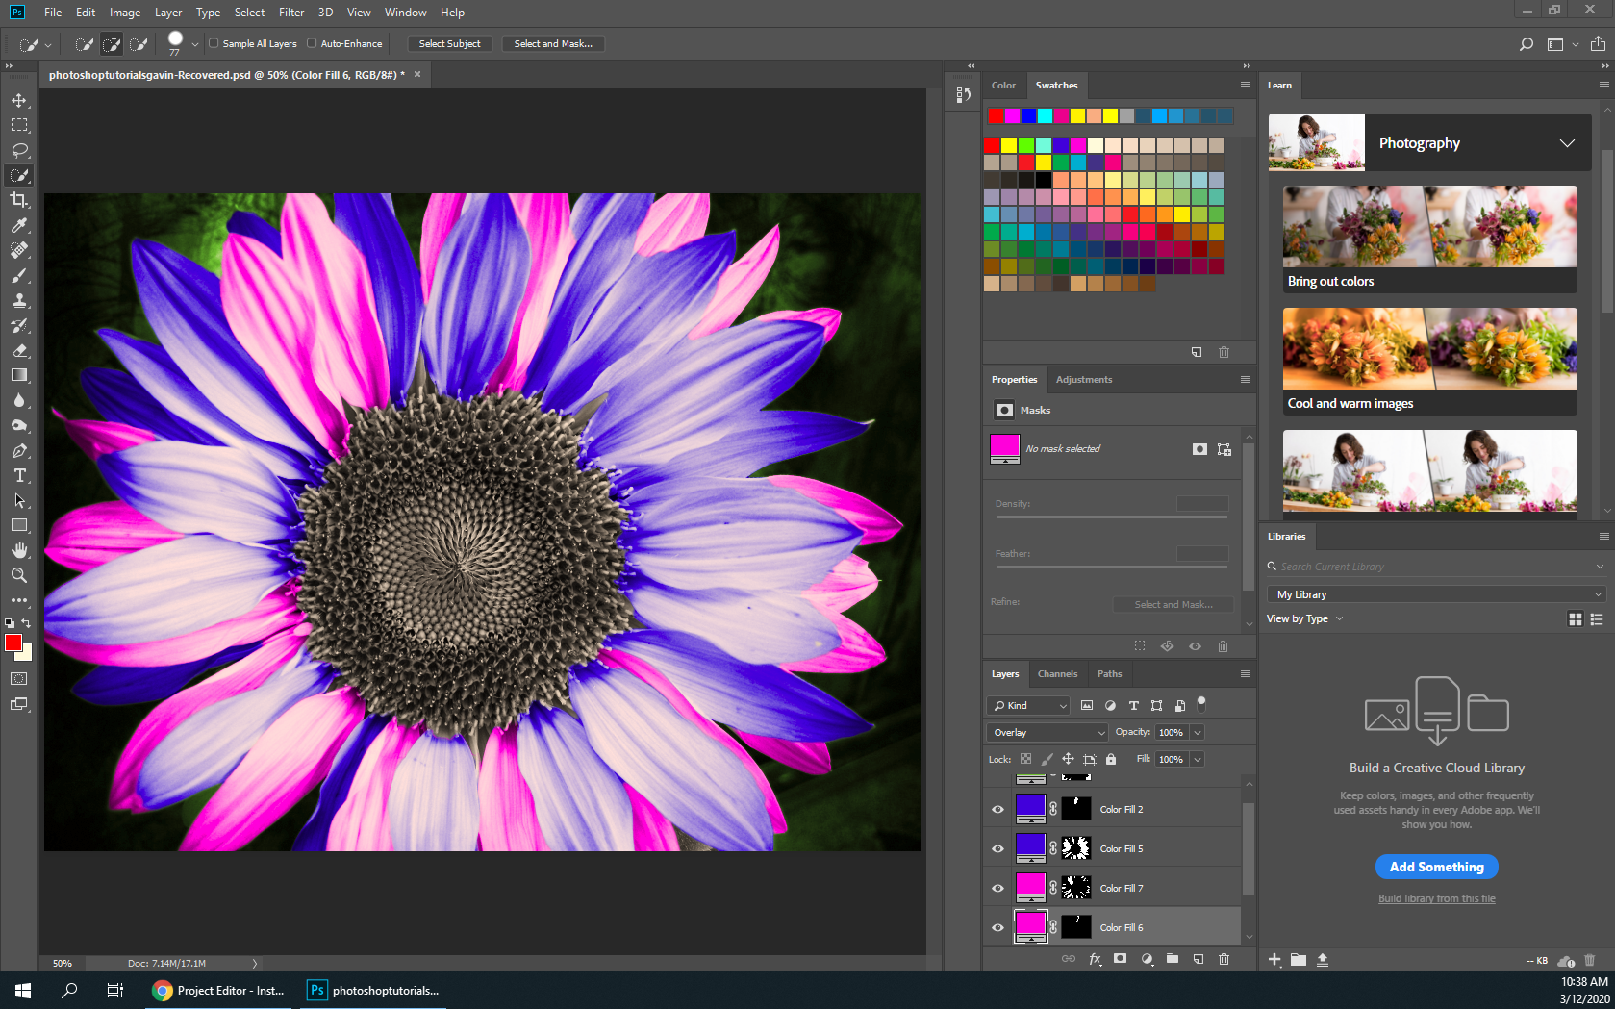Open the Cool and warm images tutorial
The width and height of the screenshot is (1615, 1009).
(x=1429, y=362)
